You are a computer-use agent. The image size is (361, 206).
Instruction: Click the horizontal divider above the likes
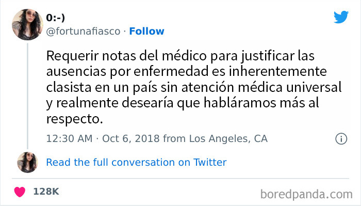click(180, 179)
